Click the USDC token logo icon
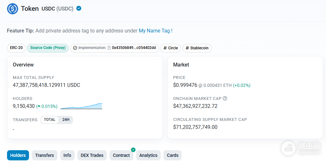 point(12,9)
